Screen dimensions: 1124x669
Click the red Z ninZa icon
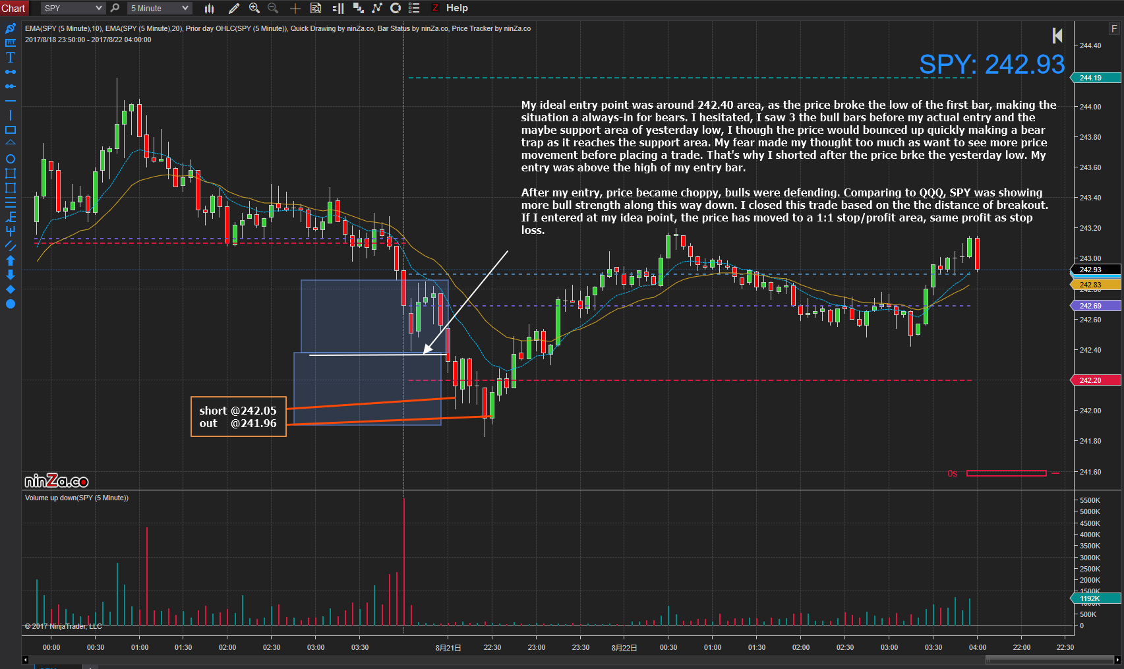(x=435, y=8)
